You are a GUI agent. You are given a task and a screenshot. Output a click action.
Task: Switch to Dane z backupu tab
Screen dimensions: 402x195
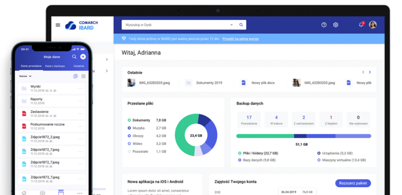pyautogui.click(x=55, y=66)
